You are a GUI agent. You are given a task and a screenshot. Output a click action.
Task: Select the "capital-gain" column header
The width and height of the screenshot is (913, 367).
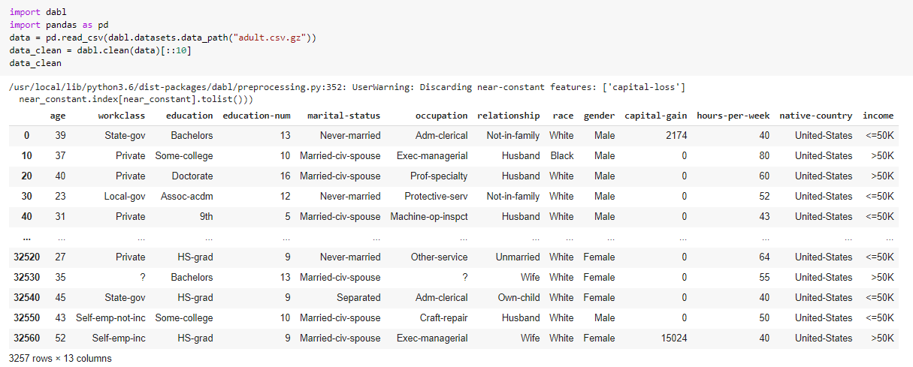[656, 116]
